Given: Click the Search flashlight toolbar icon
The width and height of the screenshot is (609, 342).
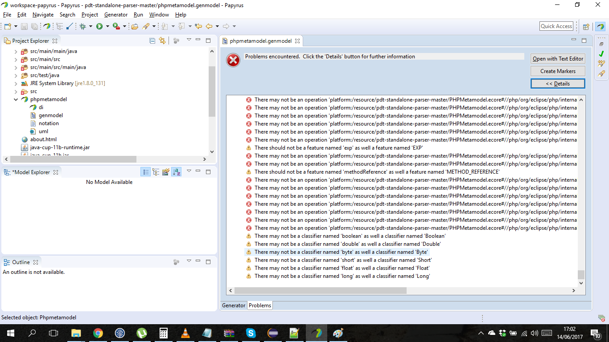Looking at the screenshot, I should (x=146, y=26).
